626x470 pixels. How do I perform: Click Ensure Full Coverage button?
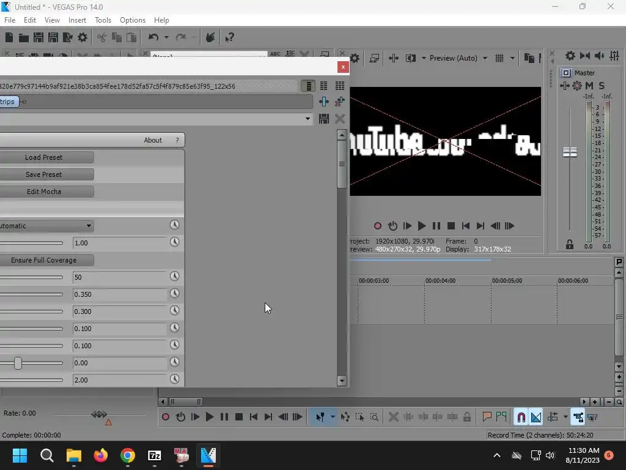44,260
